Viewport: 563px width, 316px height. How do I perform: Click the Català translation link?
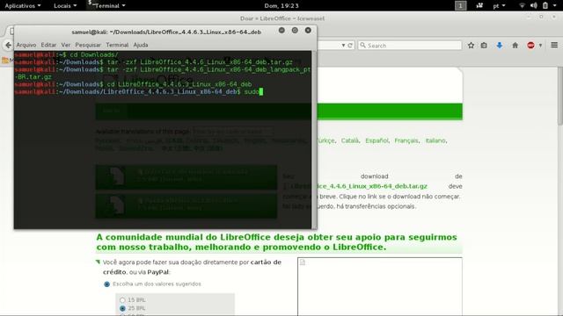click(350, 140)
